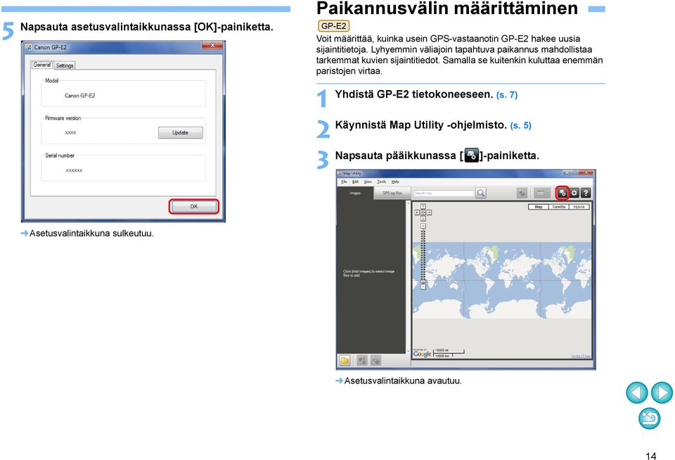Click the model name text Canon GP-E2
The image size is (675, 460).
[79, 96]
